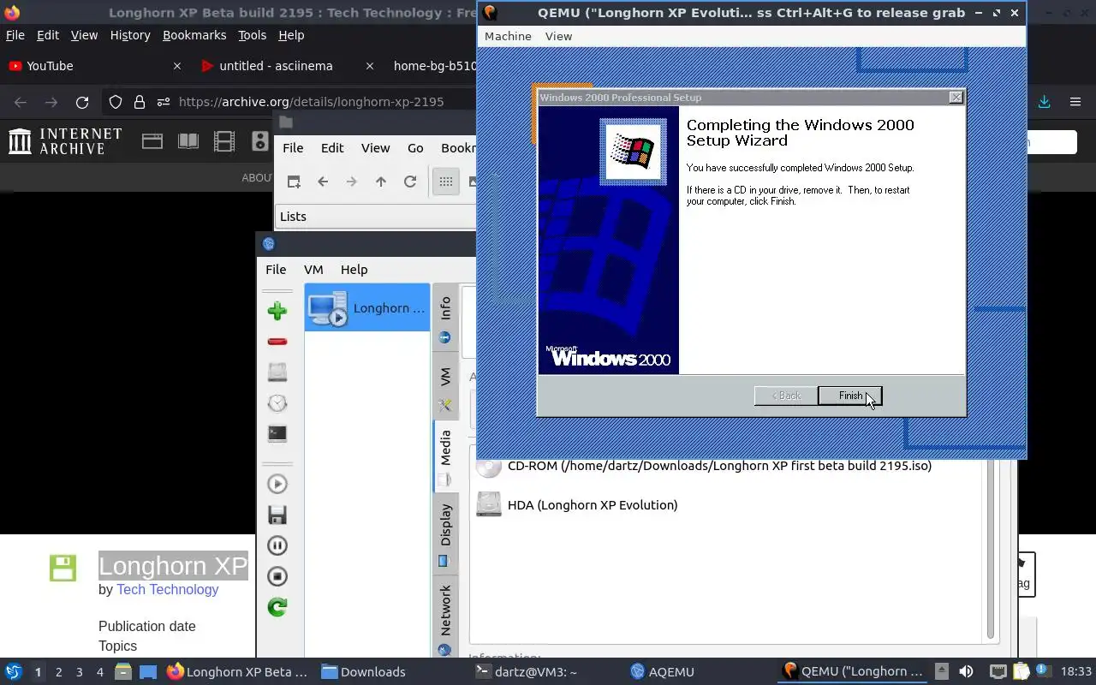Open the AQEMU VM menu
This screenshot has height=685, width=1096.
313,269
